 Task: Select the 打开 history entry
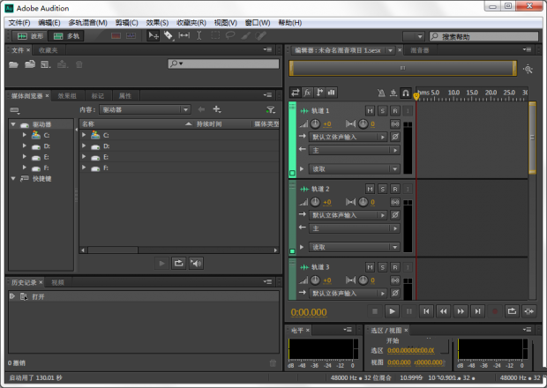point(144,296)
